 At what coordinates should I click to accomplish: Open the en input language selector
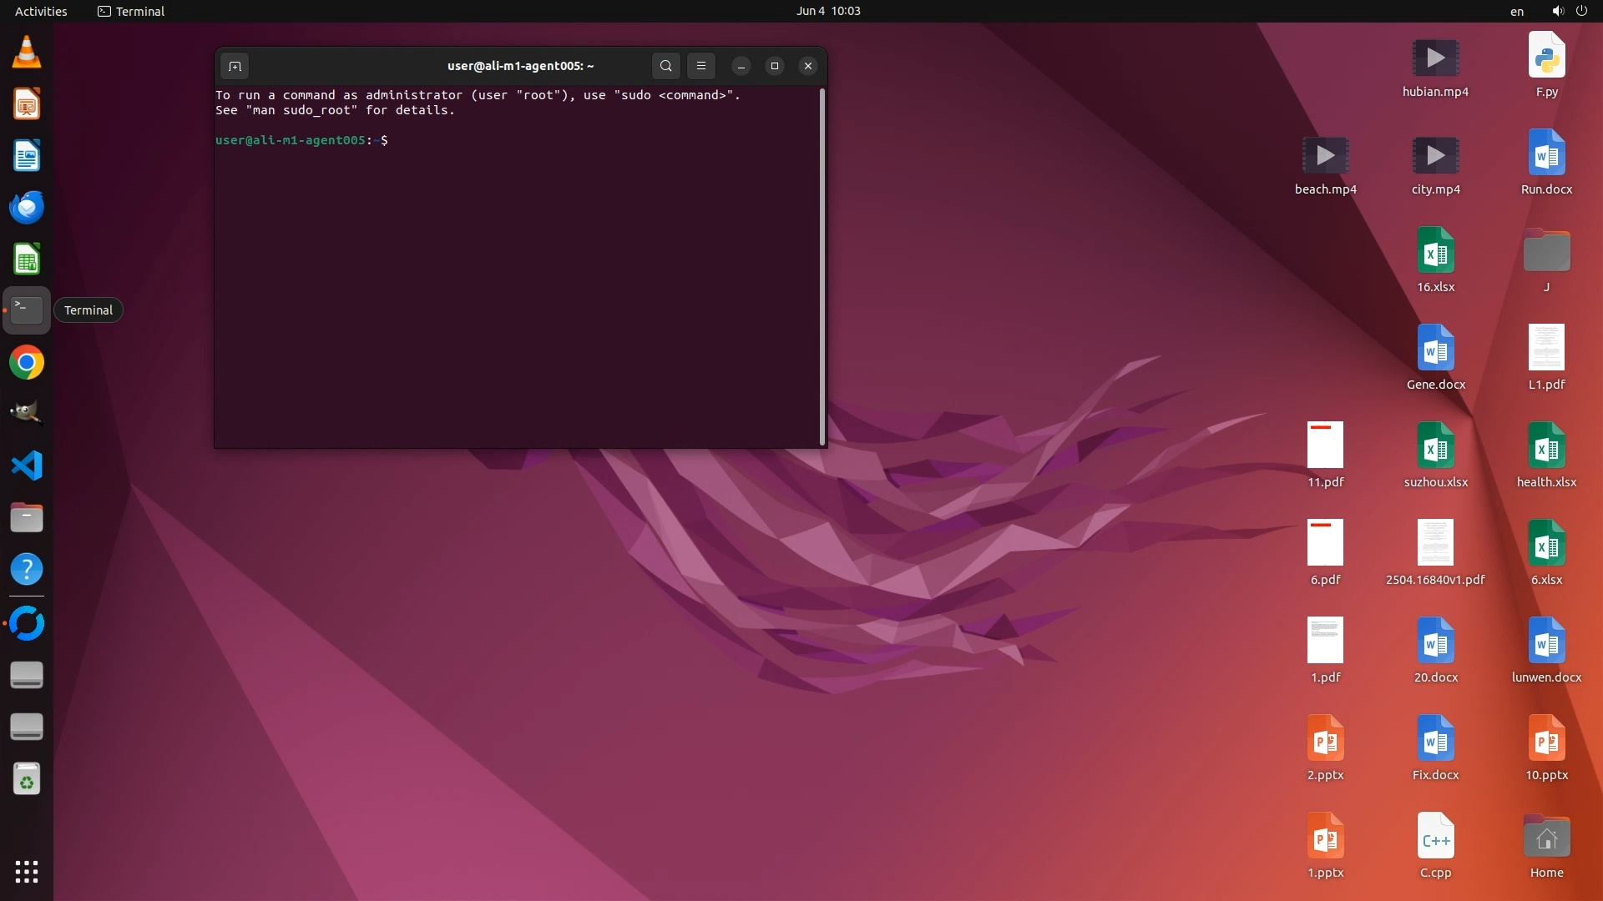tap(1516, 11)
